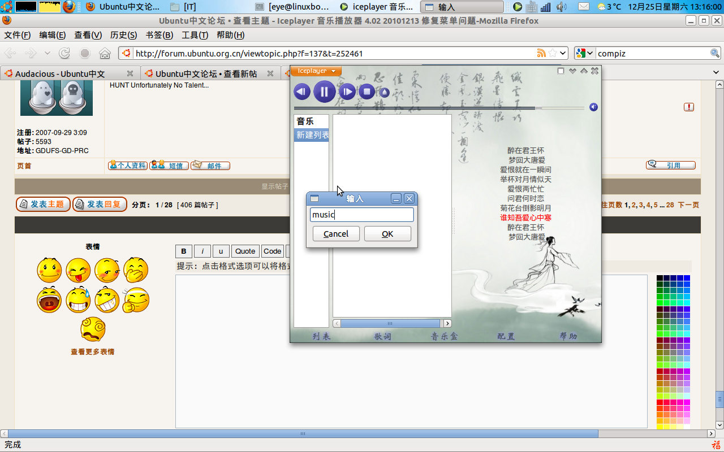Mute sound via Iceplayer speaker icon
This screenshot has height=452, width=724.
tap(593, 107)
